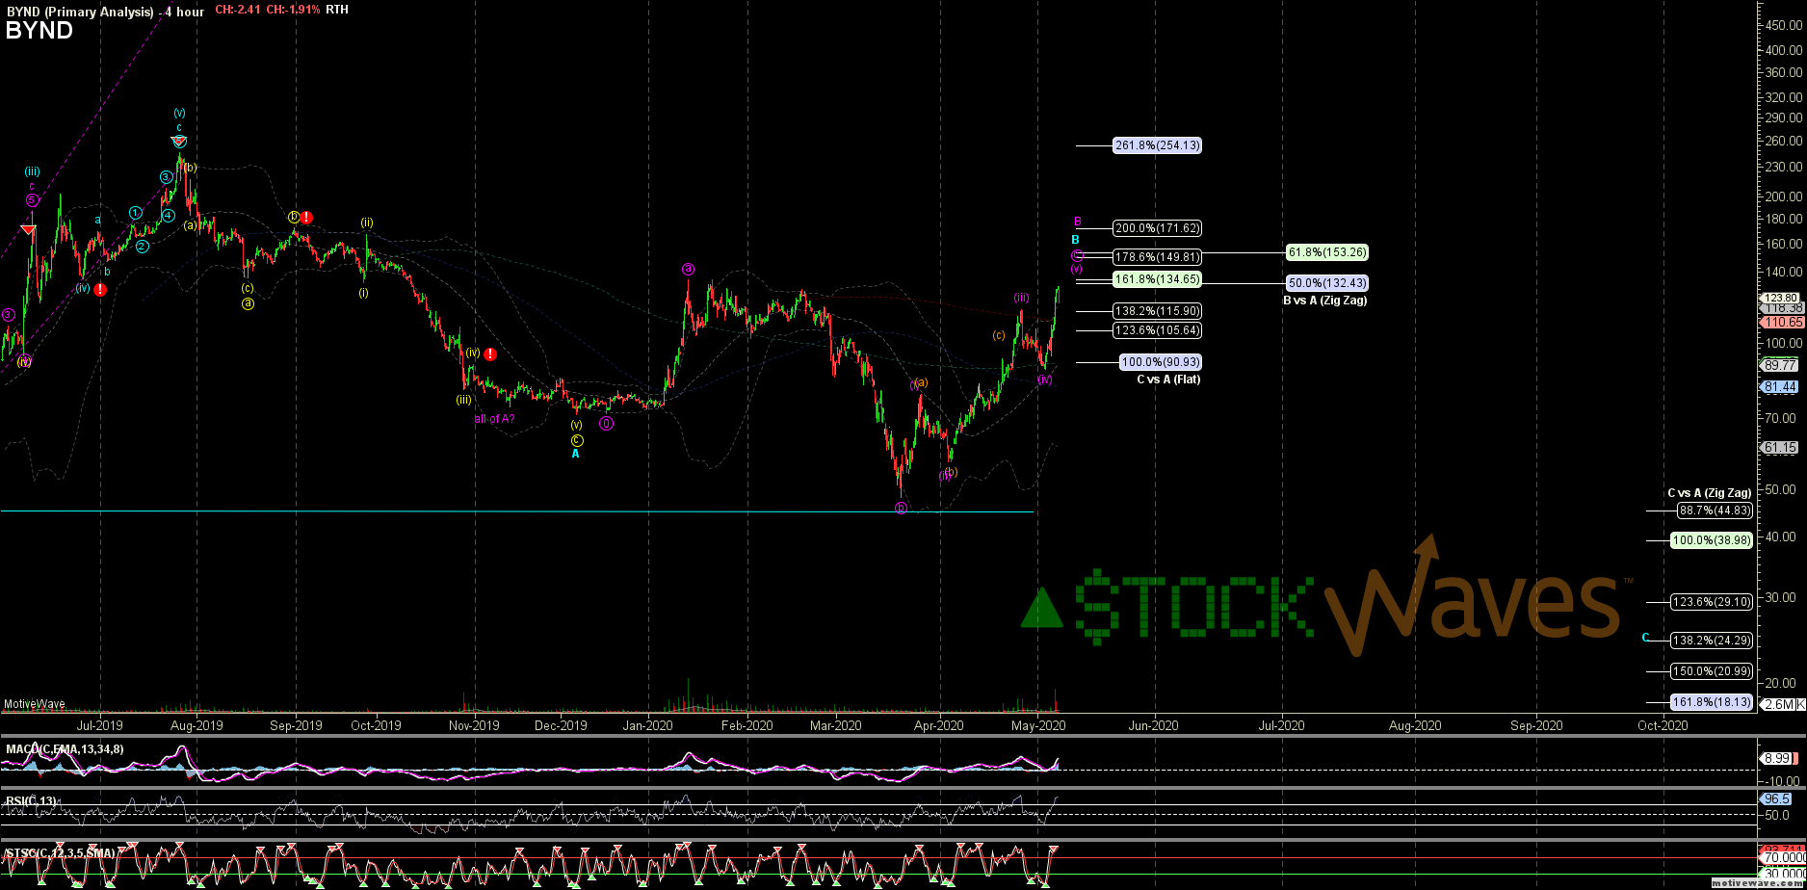Click the 100.0%(90.93) extension label

coord(1161,362)
